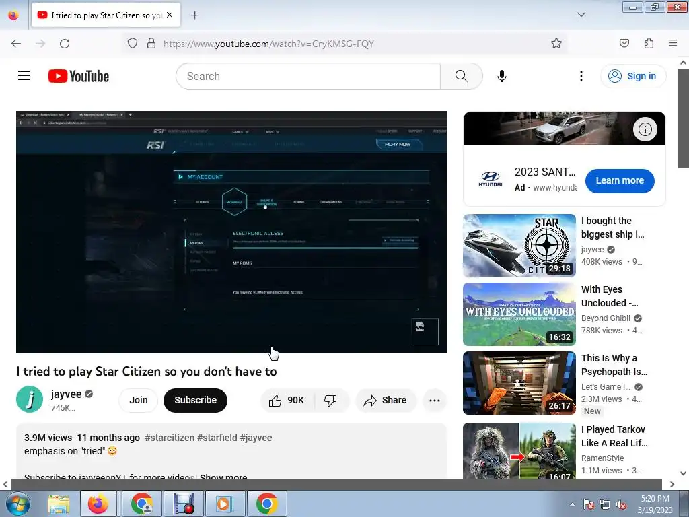Click the Beyond Ghibli channel name

(606, 318)
